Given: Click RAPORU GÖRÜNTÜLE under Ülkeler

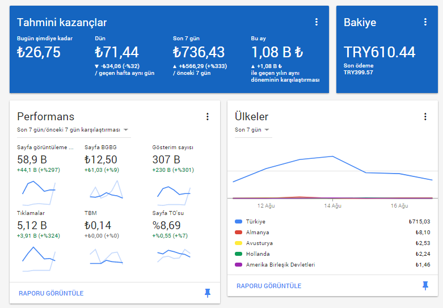Looking at the screenshot, I should [x=269, y=286].
